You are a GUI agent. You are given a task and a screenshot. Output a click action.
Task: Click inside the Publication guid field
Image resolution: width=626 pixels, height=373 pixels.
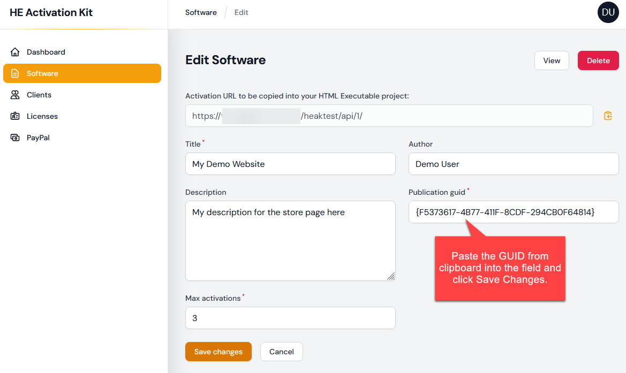pyautogui.click(x=513, y=212)
